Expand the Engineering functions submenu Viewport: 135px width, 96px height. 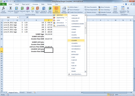point(60,18)
